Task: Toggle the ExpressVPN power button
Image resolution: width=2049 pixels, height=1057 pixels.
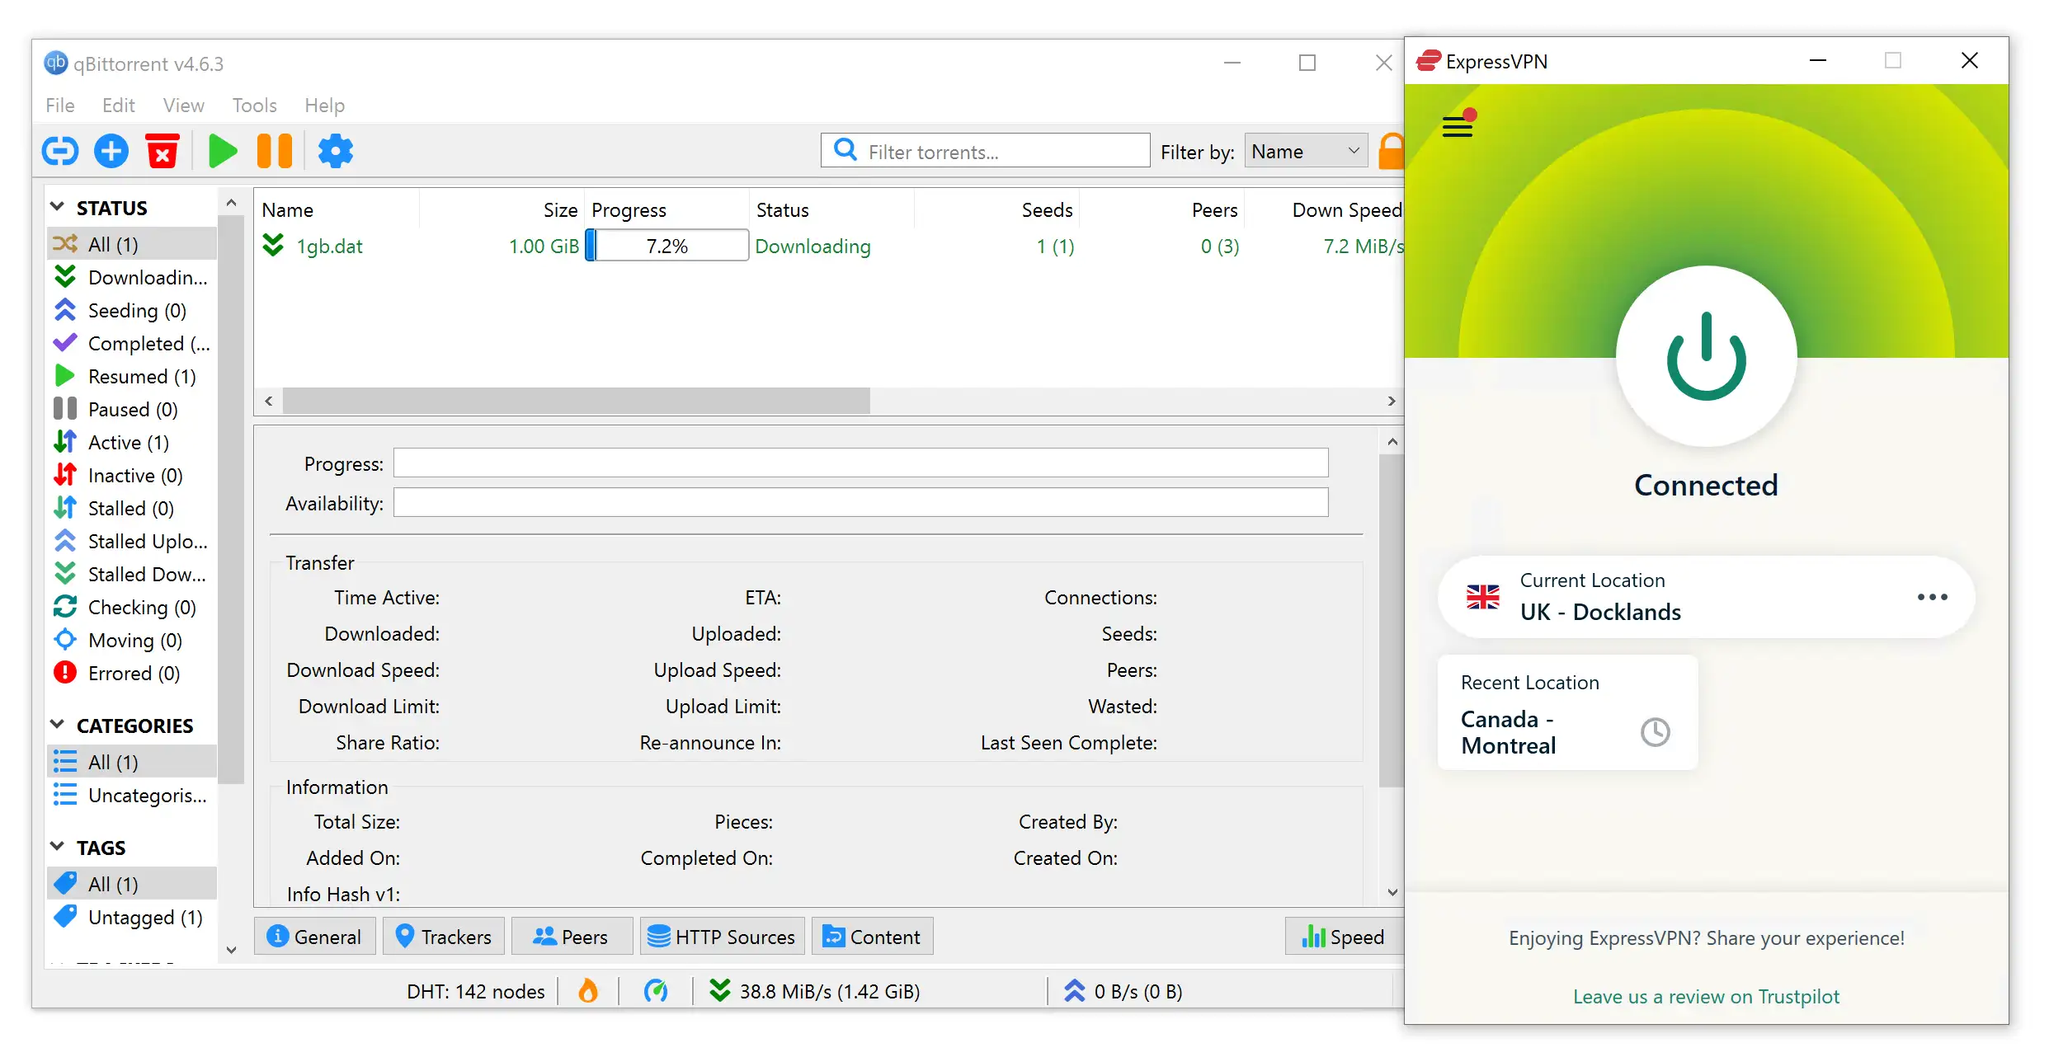Action: pyautogui.click(x=1706, y=356)
